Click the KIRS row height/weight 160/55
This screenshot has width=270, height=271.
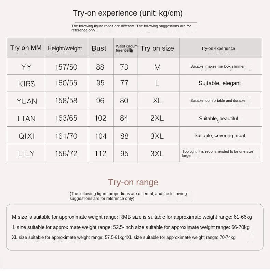66,83
